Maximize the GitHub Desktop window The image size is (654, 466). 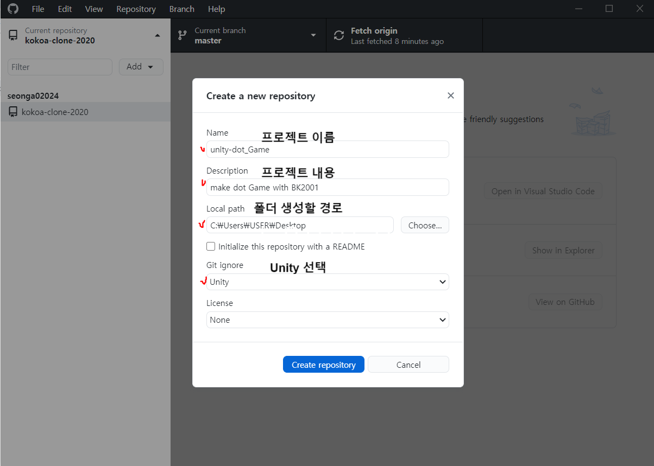coord(609,9)
